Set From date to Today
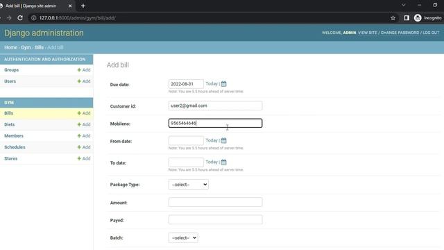The width and height of the screenshot is (444, 250). pos(212,140)
